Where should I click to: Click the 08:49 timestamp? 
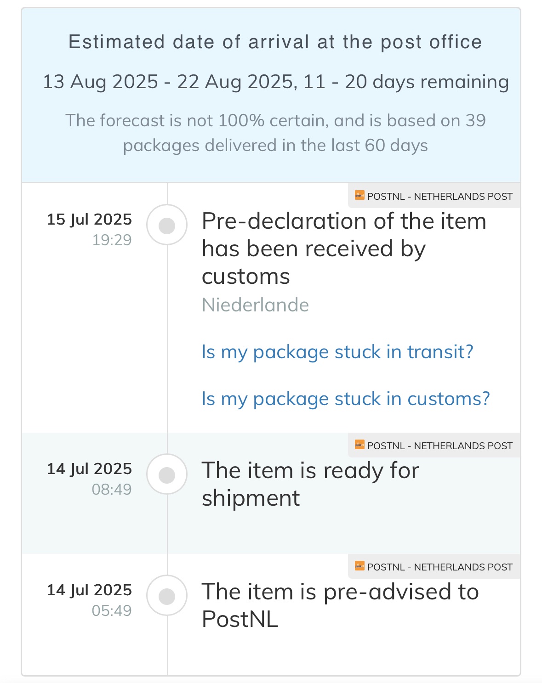tap(112, 490)
